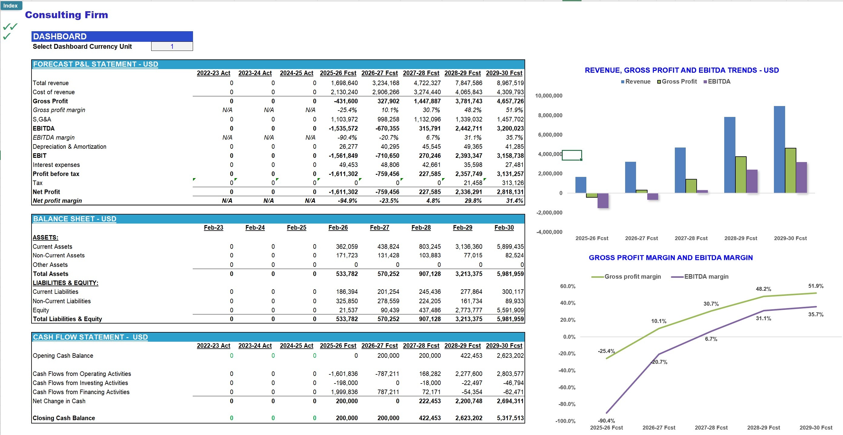Click the 2025-26 Fcst purple EBITDA bar
This screenshot has height=435, width=843.
603,201
